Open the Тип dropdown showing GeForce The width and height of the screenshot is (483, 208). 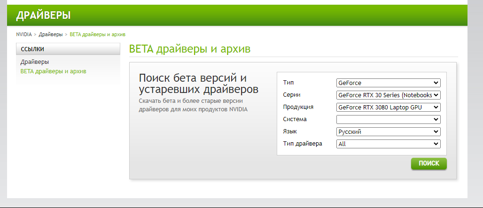pos(389,83)
